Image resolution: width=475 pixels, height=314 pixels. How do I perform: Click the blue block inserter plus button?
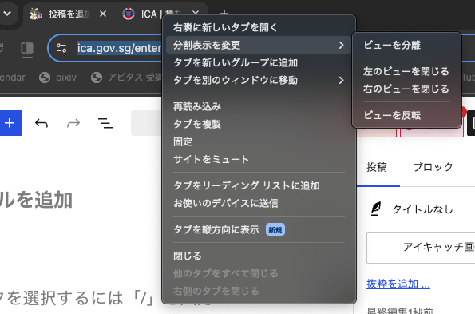(x=10, y=123)
